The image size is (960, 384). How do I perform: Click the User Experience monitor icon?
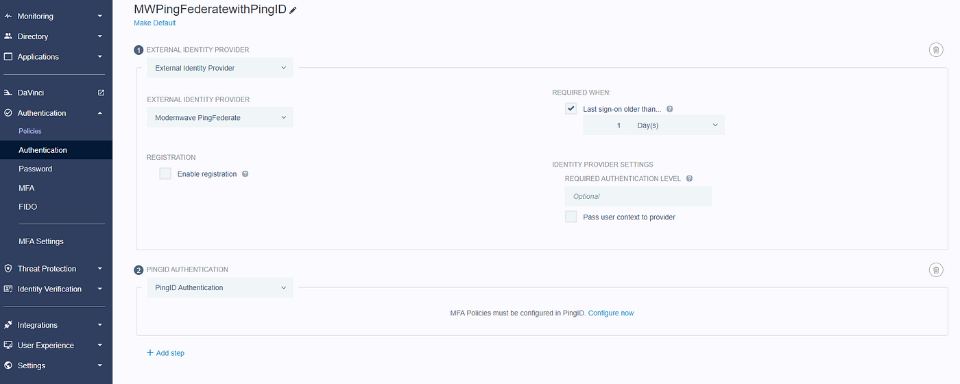point(8,346)
